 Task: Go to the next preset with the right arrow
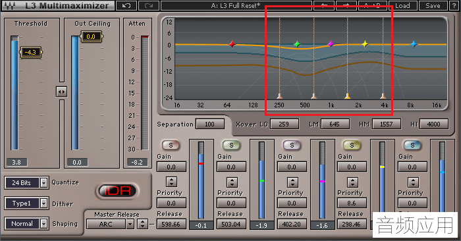pos(346,5)
